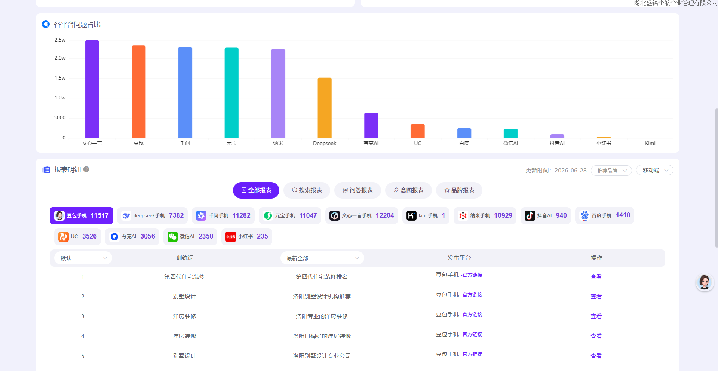Click the 百度手机 paw icon
Viewport: 718px width, 371px height.
[584, 215]
